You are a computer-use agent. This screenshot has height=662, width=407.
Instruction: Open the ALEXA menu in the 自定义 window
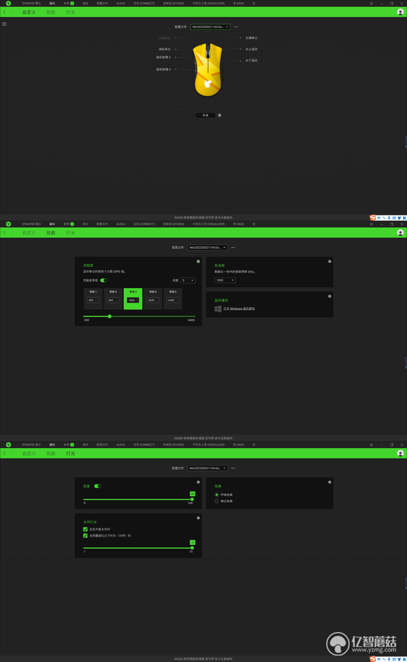click(x=121, y=3)
